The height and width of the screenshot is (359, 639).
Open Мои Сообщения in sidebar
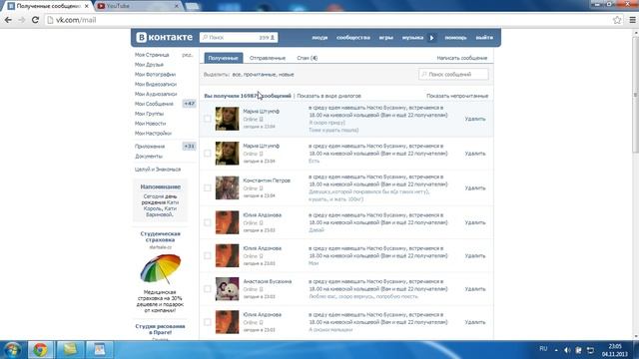[x=154, y=104]
